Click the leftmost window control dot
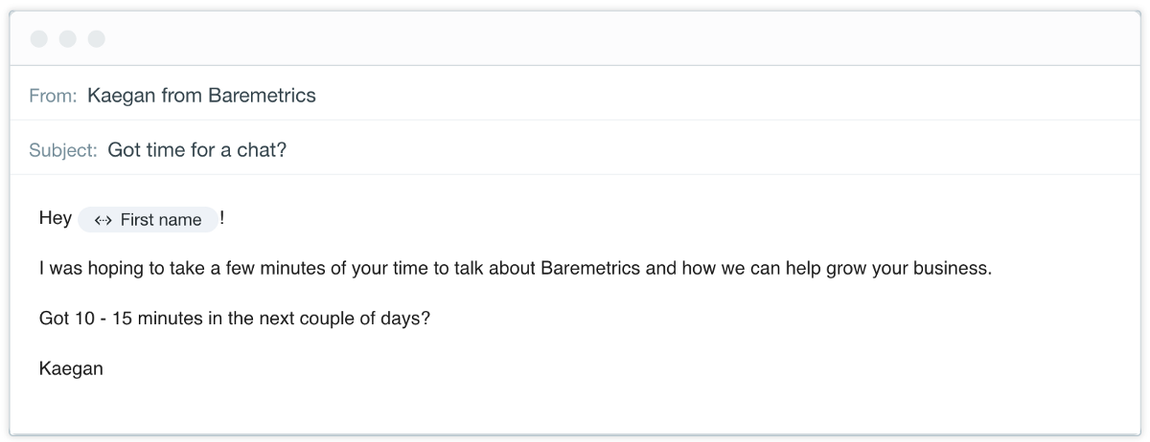This screenshot has height=442, width=1150. tap(39, 39)
